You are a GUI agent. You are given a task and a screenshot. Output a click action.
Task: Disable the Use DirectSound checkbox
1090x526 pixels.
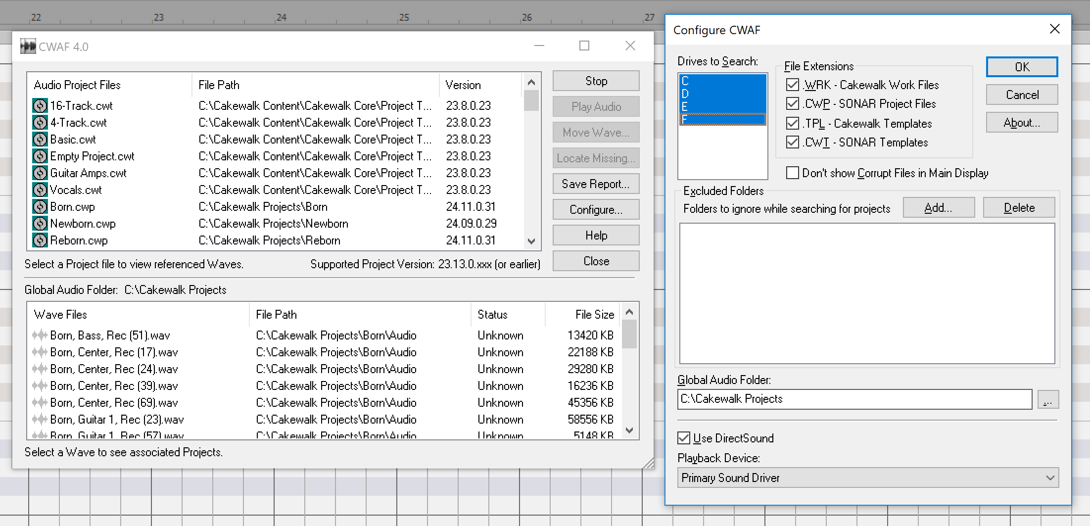coord(684,438)
